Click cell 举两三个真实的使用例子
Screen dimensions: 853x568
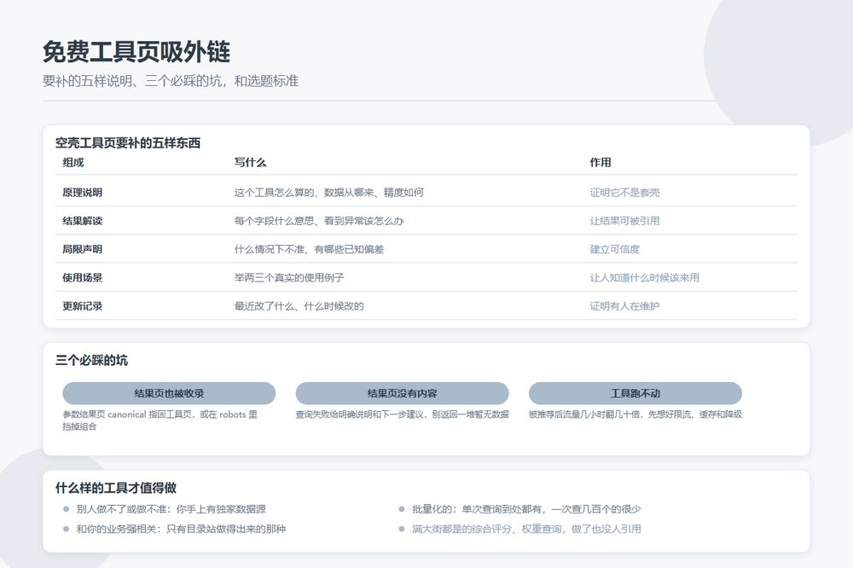289,277
